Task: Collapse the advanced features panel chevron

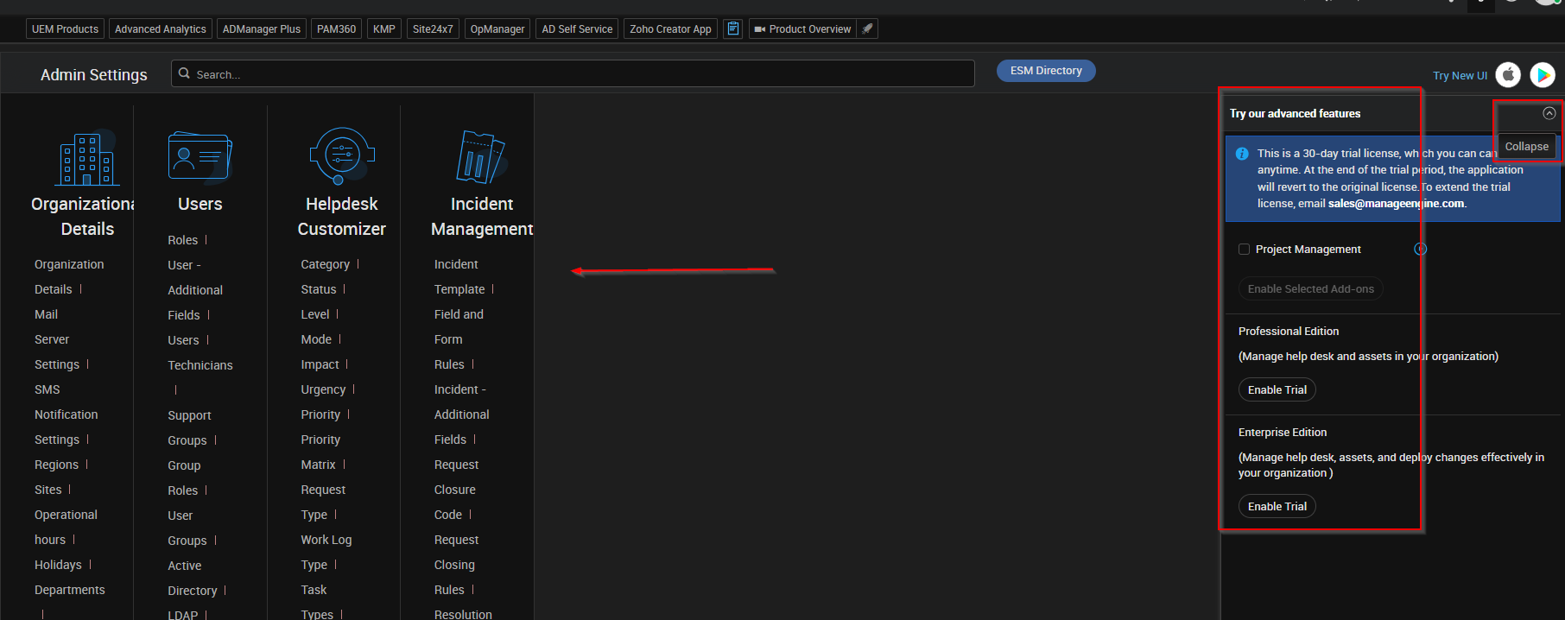Action: tap(1549, 113)
